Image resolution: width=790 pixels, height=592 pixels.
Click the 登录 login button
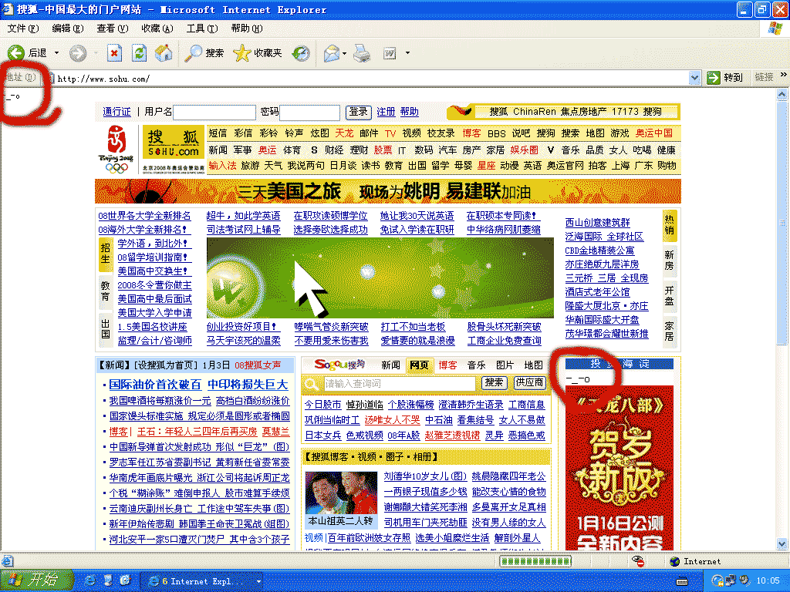[358, 112]
